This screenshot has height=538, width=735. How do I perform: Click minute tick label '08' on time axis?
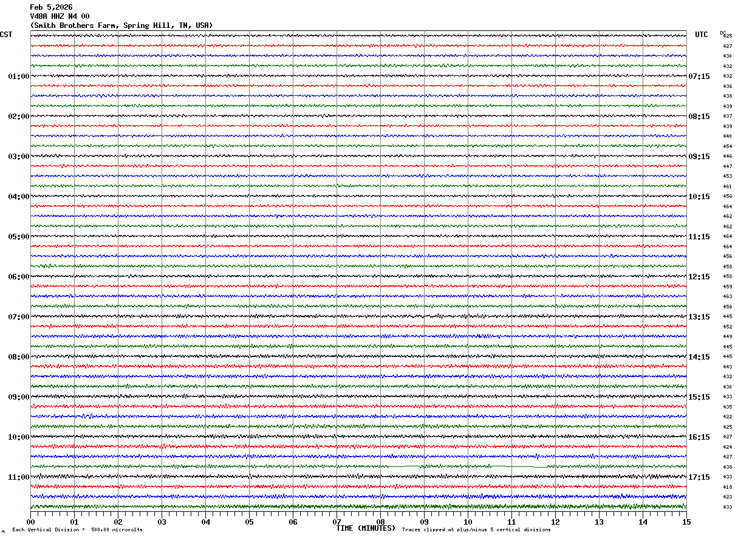(380, 522)
